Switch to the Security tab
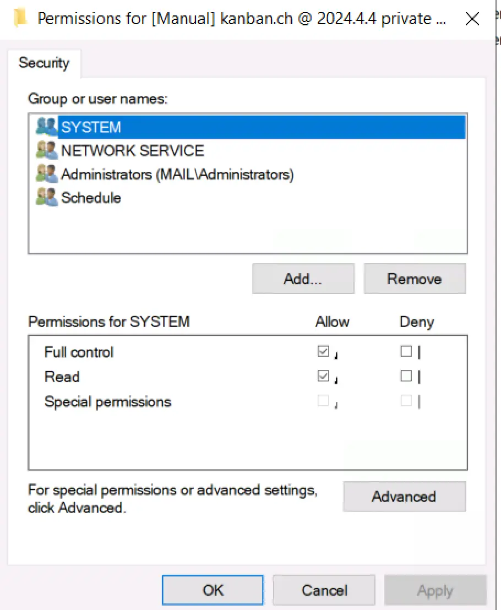 (44, 63)
